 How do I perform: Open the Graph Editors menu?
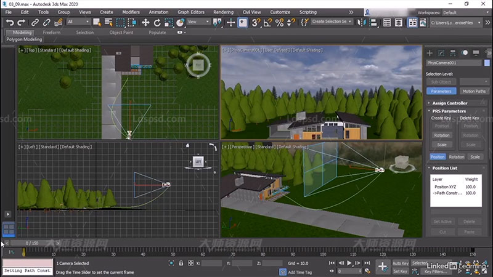coord(191,12)
